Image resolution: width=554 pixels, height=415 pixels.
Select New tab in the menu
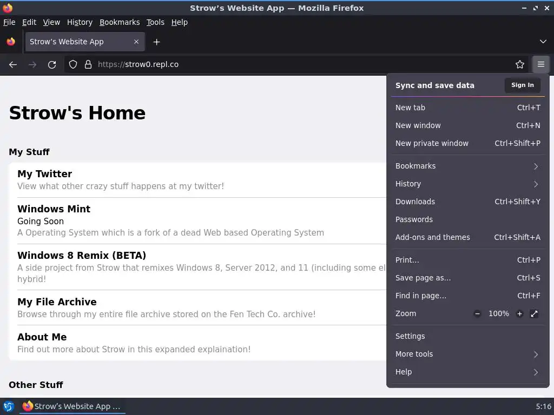point(468,108)
